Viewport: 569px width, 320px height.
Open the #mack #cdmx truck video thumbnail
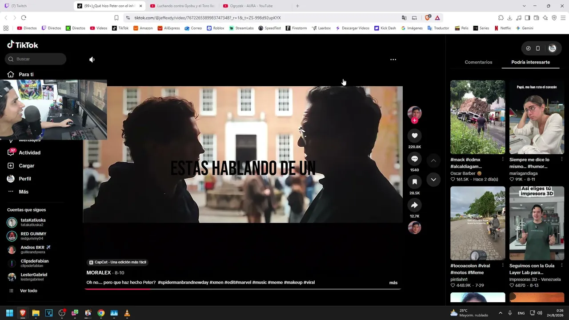(477, 117)
